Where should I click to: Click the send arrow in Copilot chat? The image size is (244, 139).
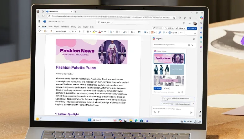pos(191,112)
